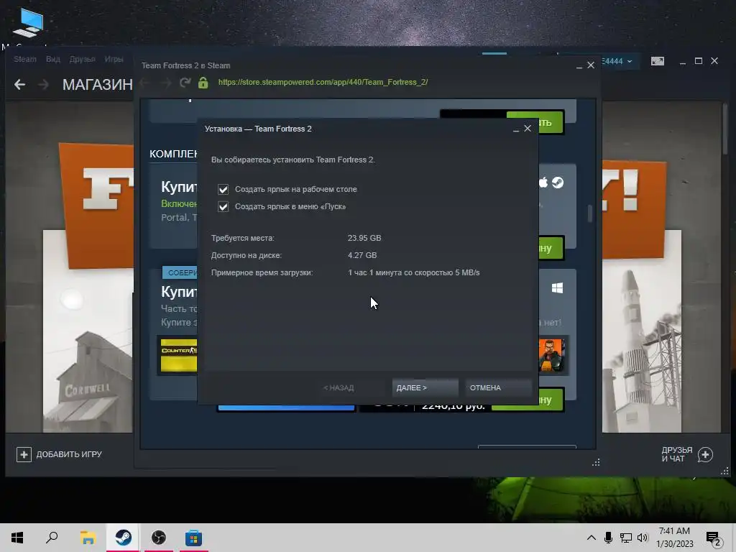Toggle Start menu shortcut checkbox
The image size is (736, 552).
(x=223, y=206)
